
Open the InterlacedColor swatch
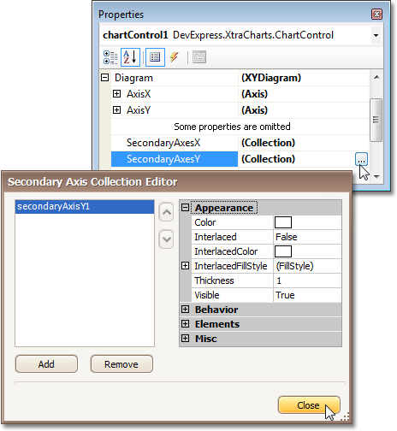point(283,251)
